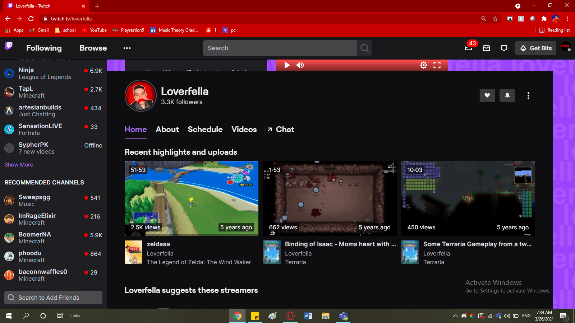Viewport: 575px width, 323px height.
Task: Open the video settings gear icon
Action: click(x=423, y=65)
